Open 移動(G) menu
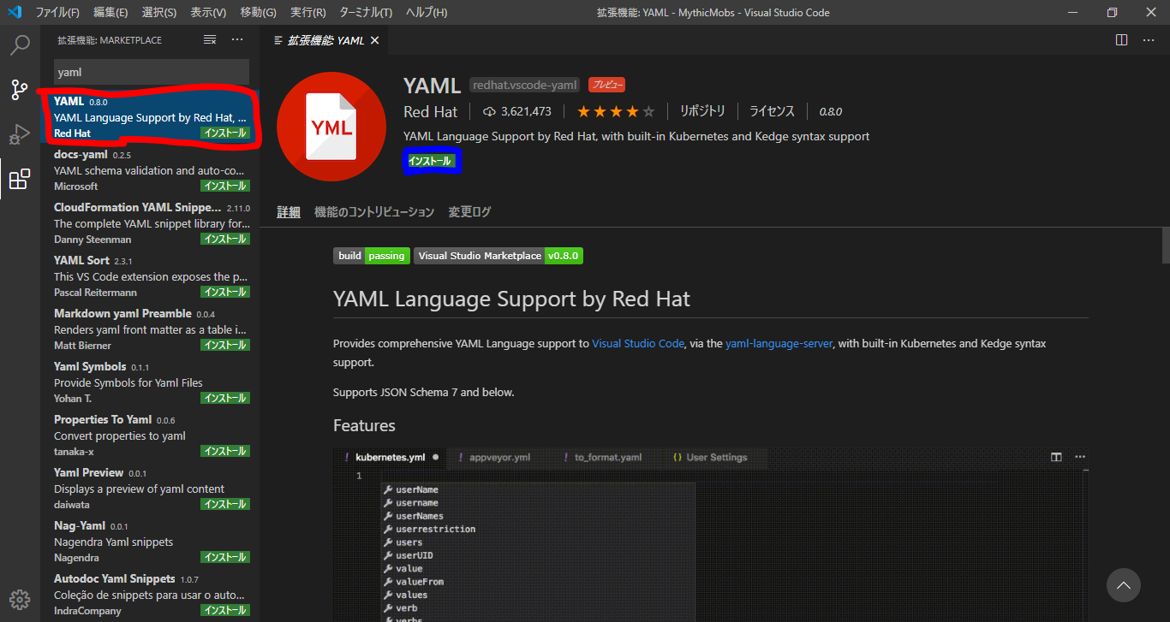Screen dimensions: 1170x622 tap(259, 13)
